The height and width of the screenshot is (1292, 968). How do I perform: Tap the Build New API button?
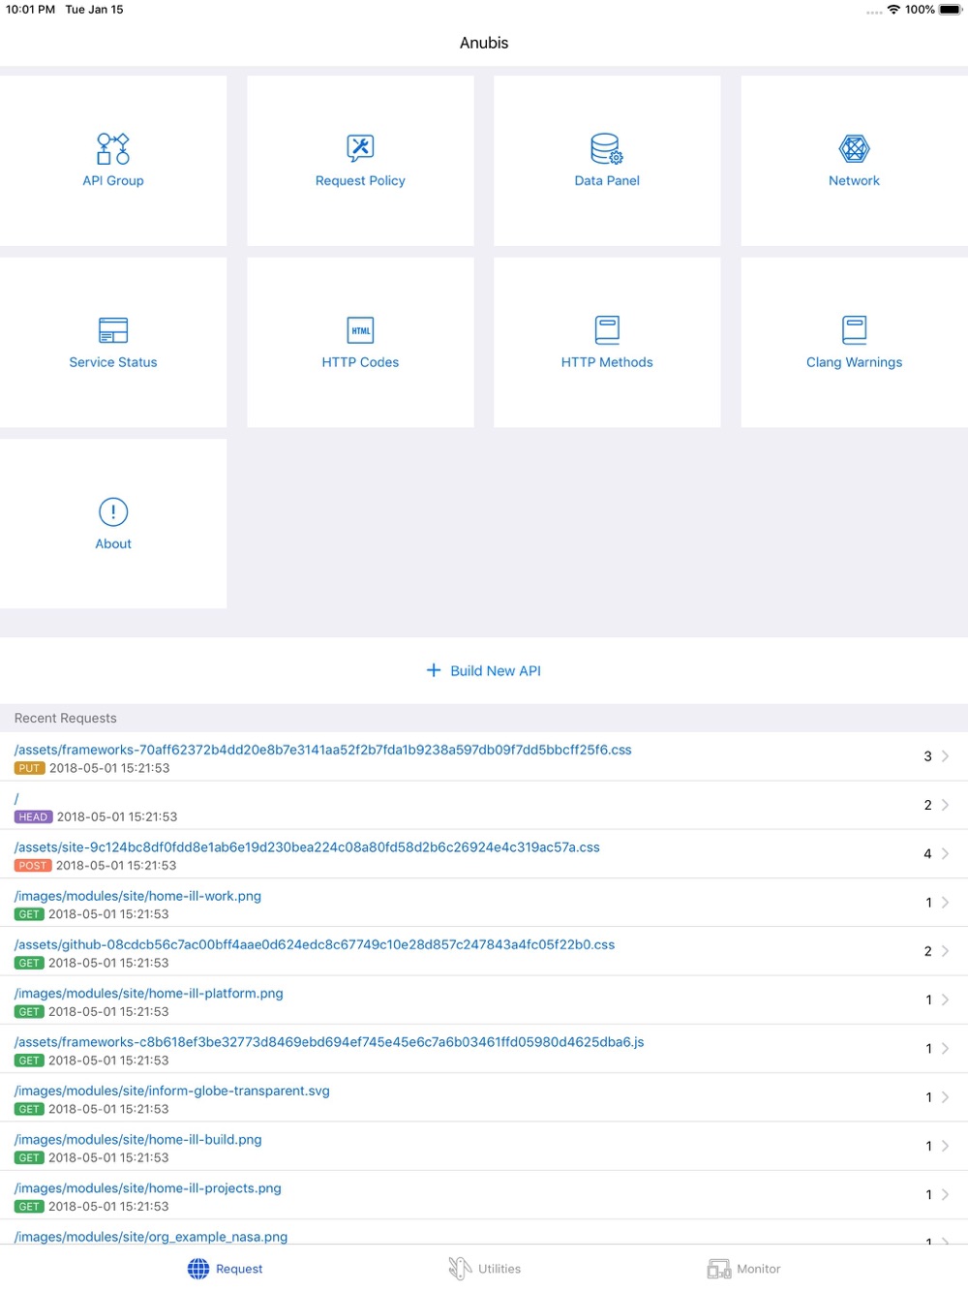click(x=484, y=670)
